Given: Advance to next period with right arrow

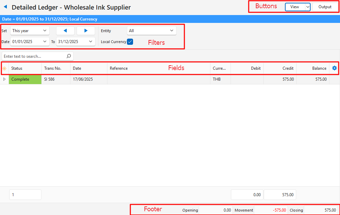Looking at the screenshot, I should tap(86, 31).
